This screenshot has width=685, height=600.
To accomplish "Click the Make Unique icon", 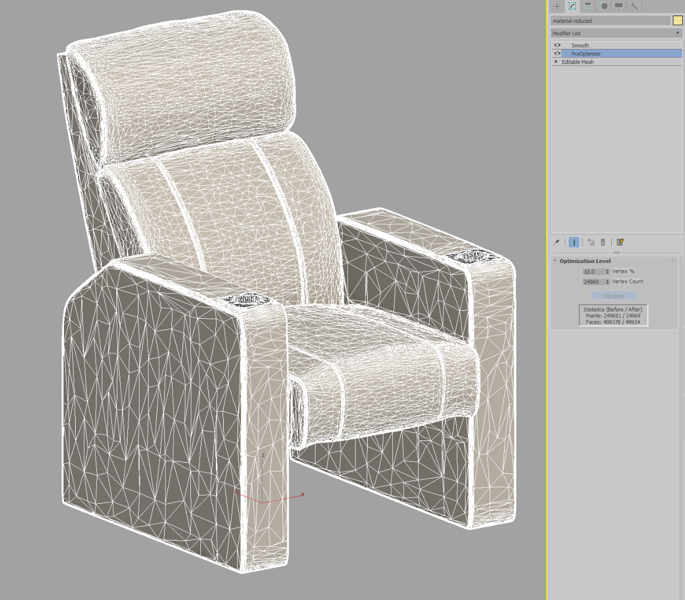I will [x=591, y=242].
